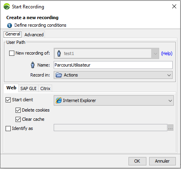Enable the New recording of checkbox
181x169 pixels.
point(12,53)
